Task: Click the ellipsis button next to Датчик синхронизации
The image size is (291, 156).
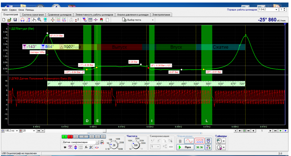Action: click(97, 142)
